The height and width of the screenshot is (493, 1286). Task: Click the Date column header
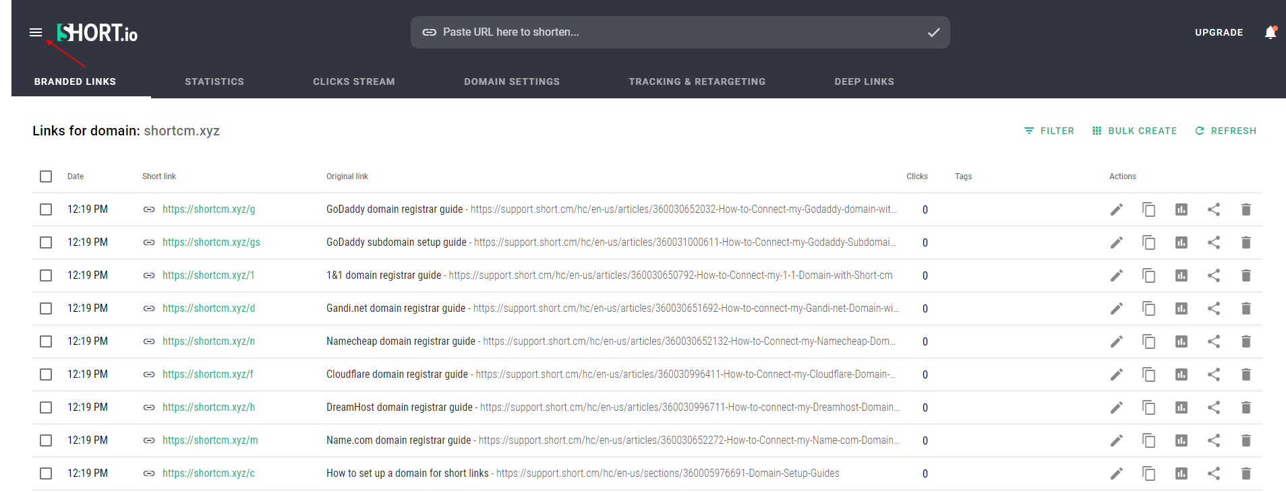76,176
